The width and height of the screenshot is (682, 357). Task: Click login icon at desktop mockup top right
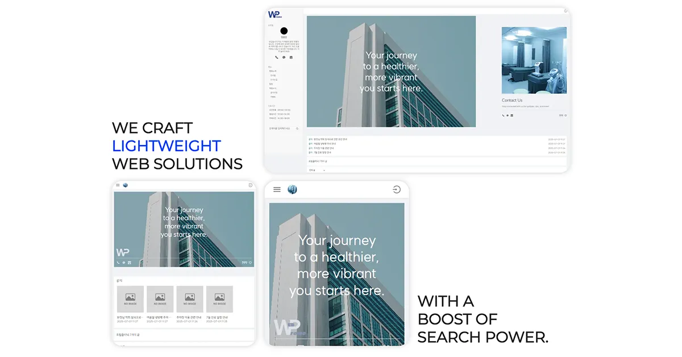[x=565, y=11]
